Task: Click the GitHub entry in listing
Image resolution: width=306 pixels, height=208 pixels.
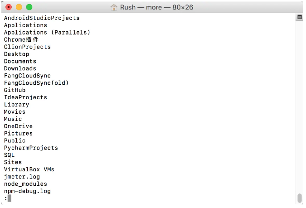Action: pos(15,90)
